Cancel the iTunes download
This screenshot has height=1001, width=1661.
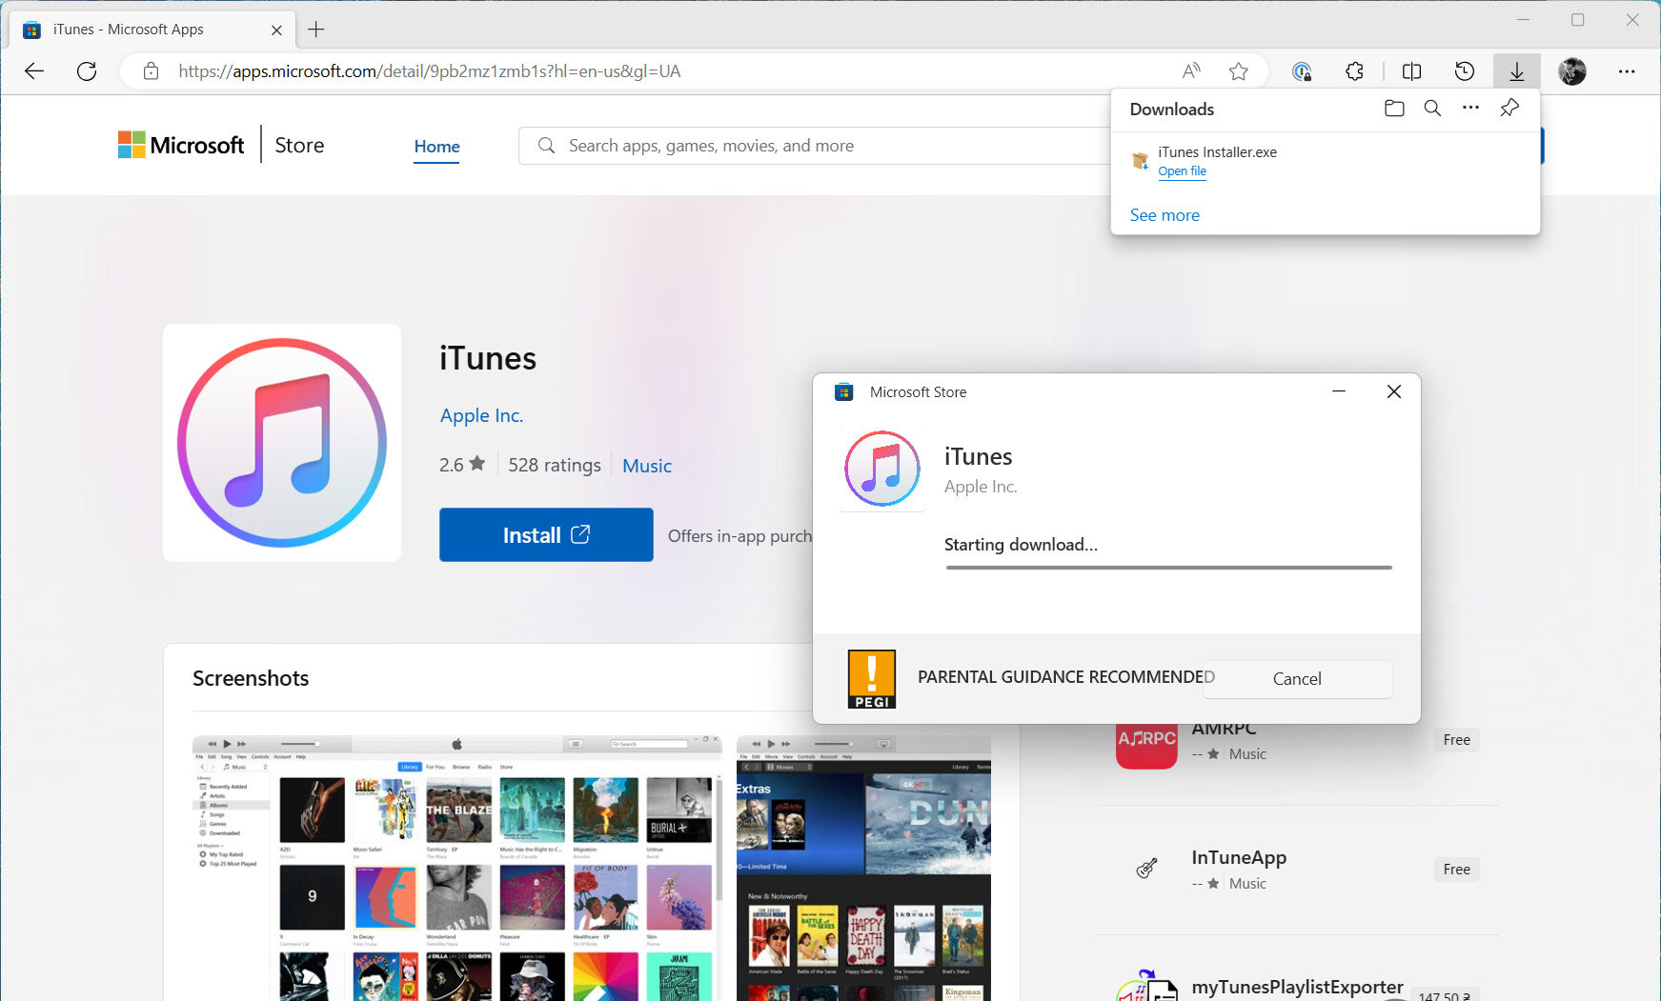[x=1297, y=679]
